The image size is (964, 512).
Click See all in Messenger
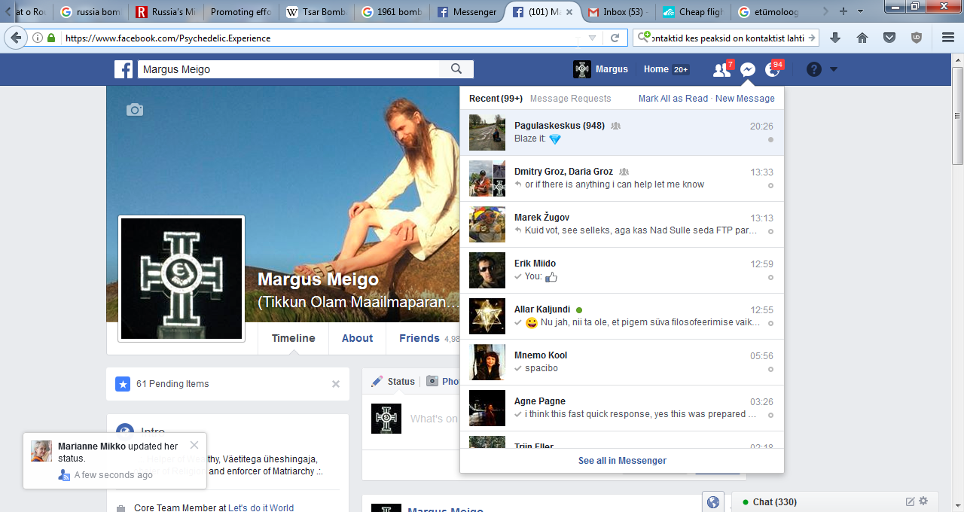(622, 461)
